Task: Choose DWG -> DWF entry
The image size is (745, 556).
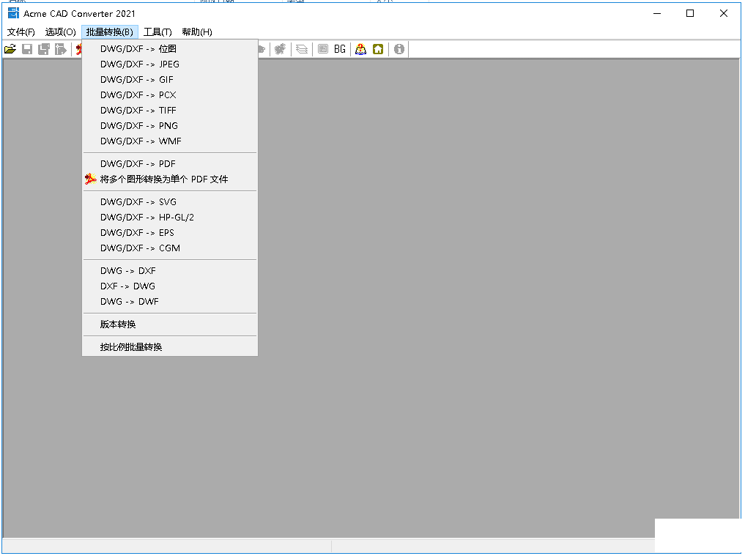Action: point(170,302)
